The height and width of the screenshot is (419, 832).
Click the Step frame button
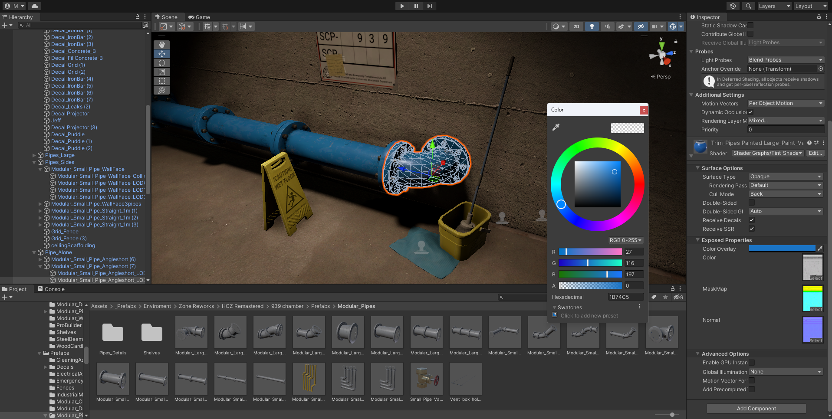click(430, 6)
